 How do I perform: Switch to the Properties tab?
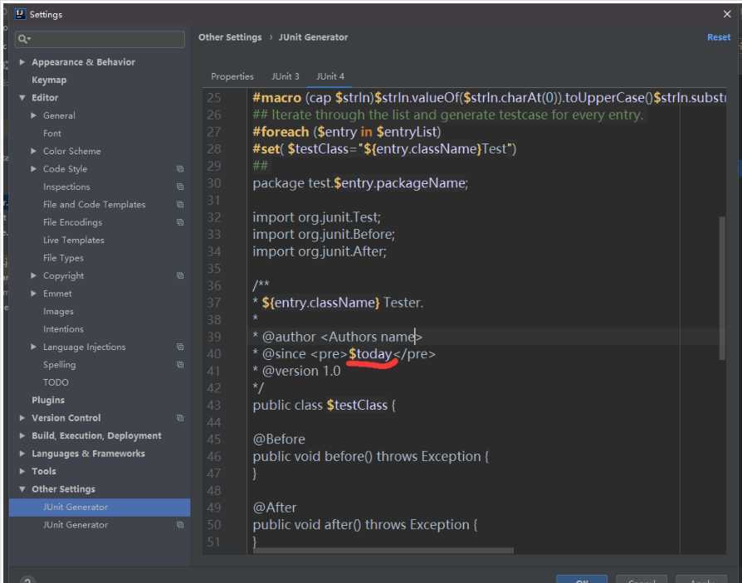pos(232,76)
